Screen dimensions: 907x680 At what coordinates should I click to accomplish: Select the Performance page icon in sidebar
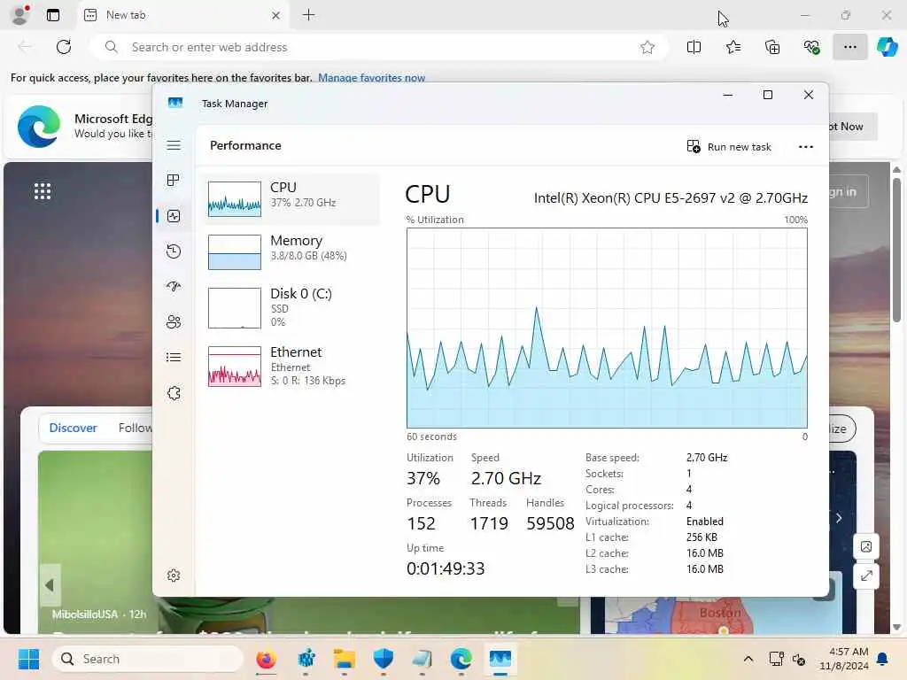click(x=174, y=216)
